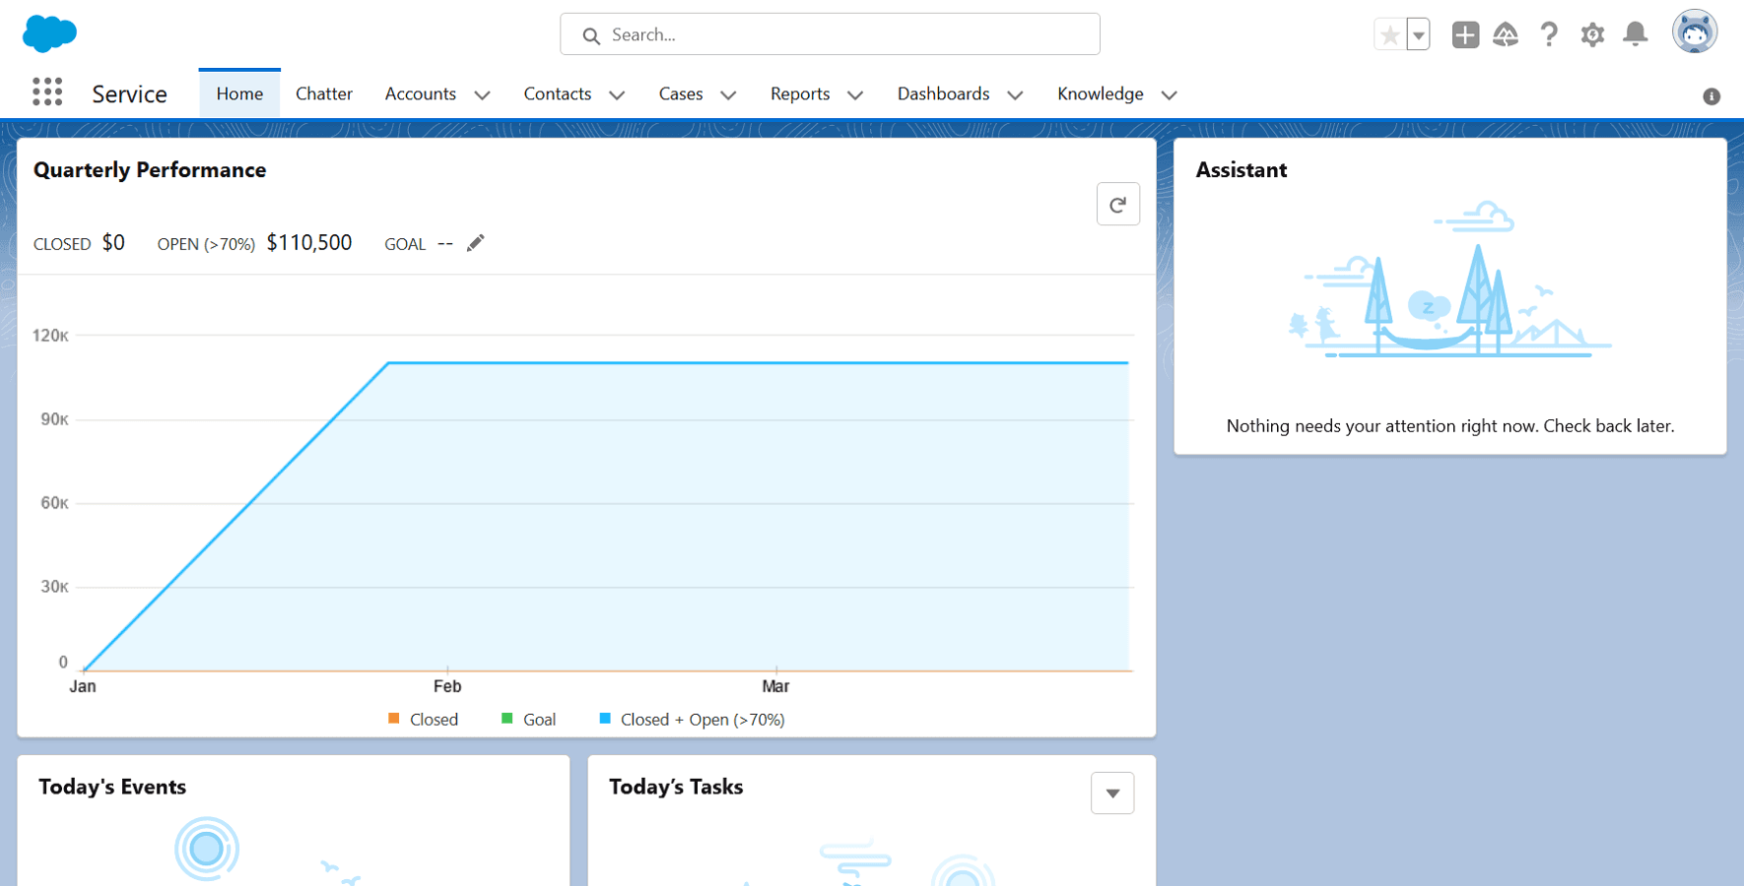Open Today's Tasks filter dropdown
The image size is (1744, 886).
[1112, 793]
